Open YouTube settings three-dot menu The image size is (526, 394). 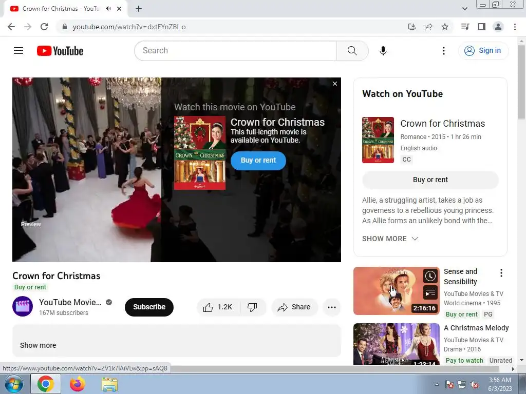pos(443,51)
